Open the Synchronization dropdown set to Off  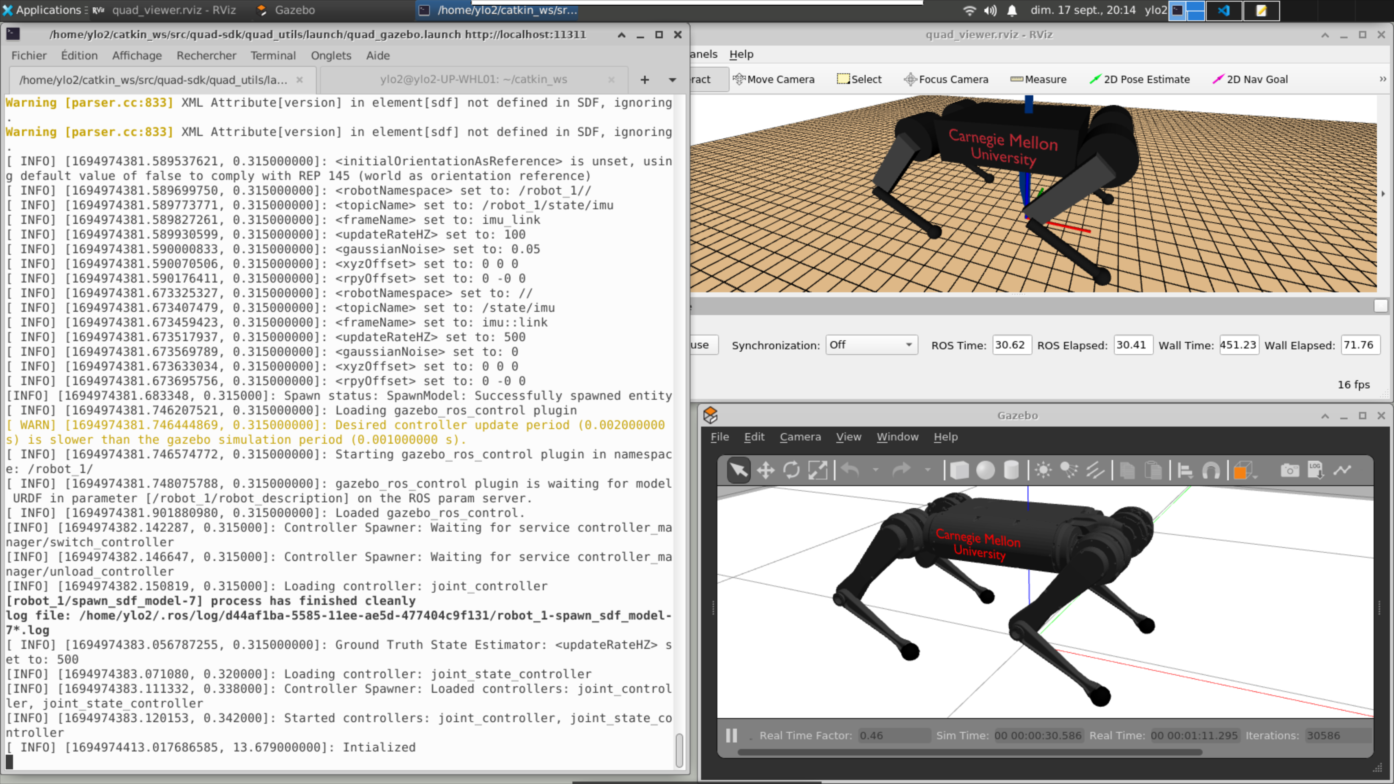(871, 345)
